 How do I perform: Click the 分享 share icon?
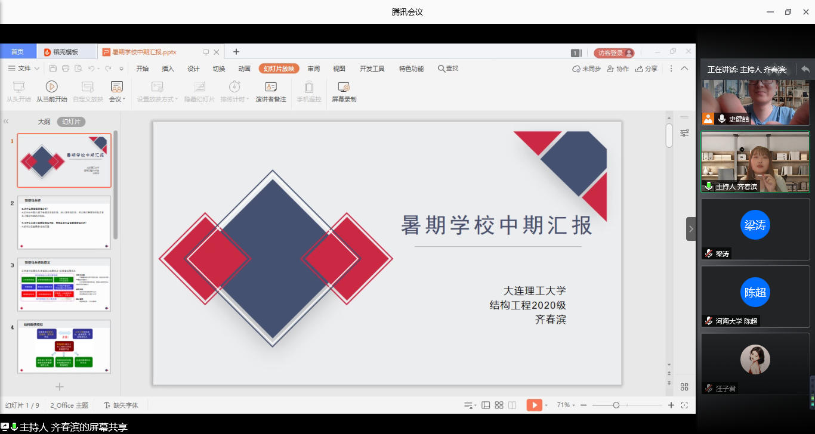[639, 69]
